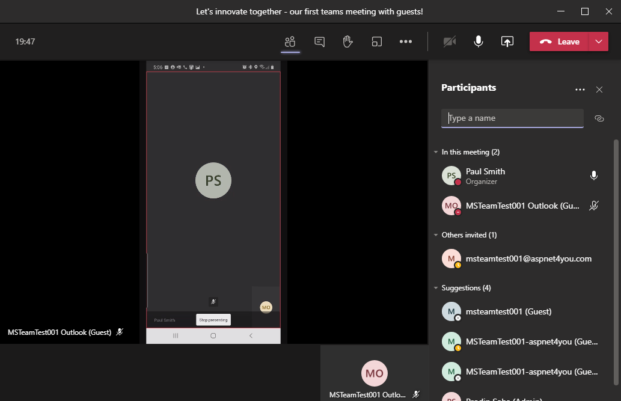Toggle the camera on or off
Screen dimensions: 621x401
point(450,41)
